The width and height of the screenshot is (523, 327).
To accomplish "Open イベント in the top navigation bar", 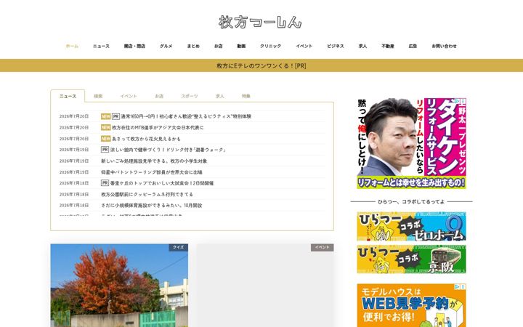I will click(304, 46).
